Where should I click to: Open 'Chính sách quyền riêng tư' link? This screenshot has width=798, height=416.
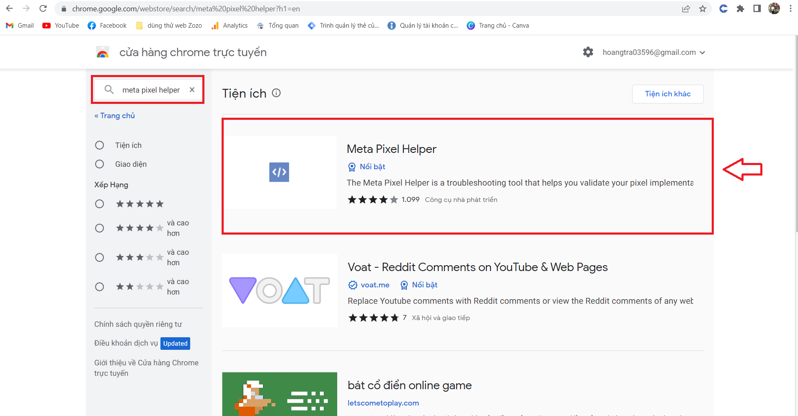(138, 324)
